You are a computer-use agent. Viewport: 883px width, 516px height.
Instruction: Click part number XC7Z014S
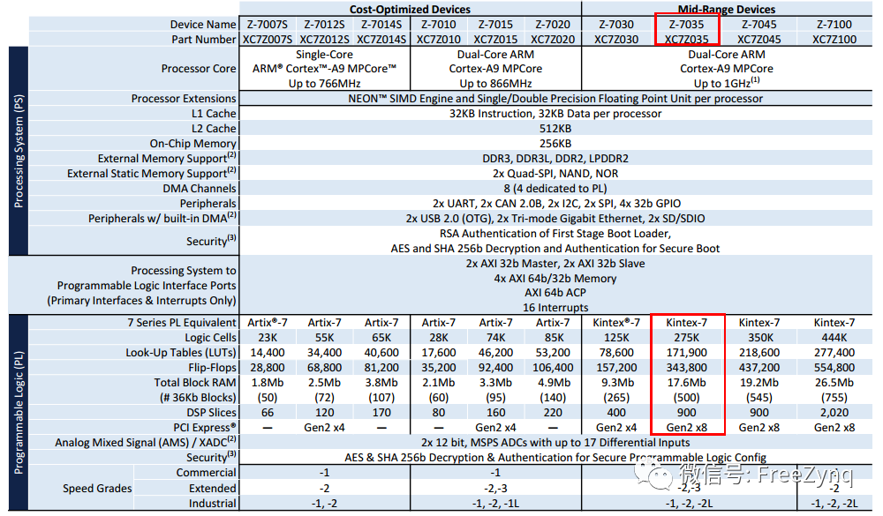381,40
